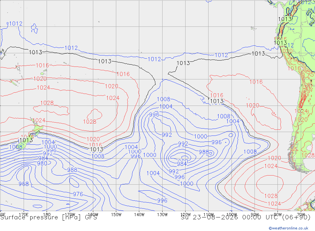Click the 140W longitude axis label
The height and width of the screenshot is (231, 315).
click(x=139, y=215)
